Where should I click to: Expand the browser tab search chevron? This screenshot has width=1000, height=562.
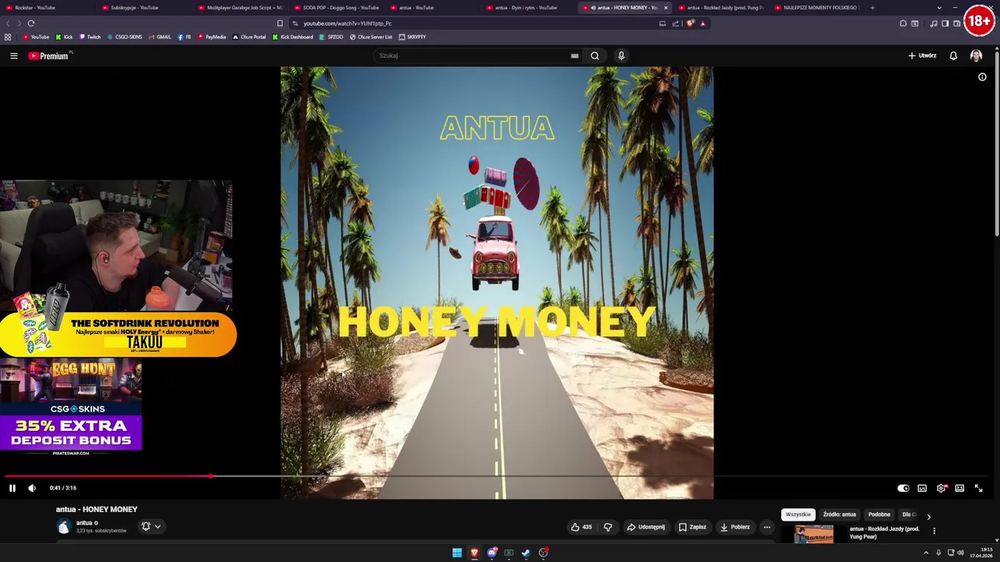939,8
